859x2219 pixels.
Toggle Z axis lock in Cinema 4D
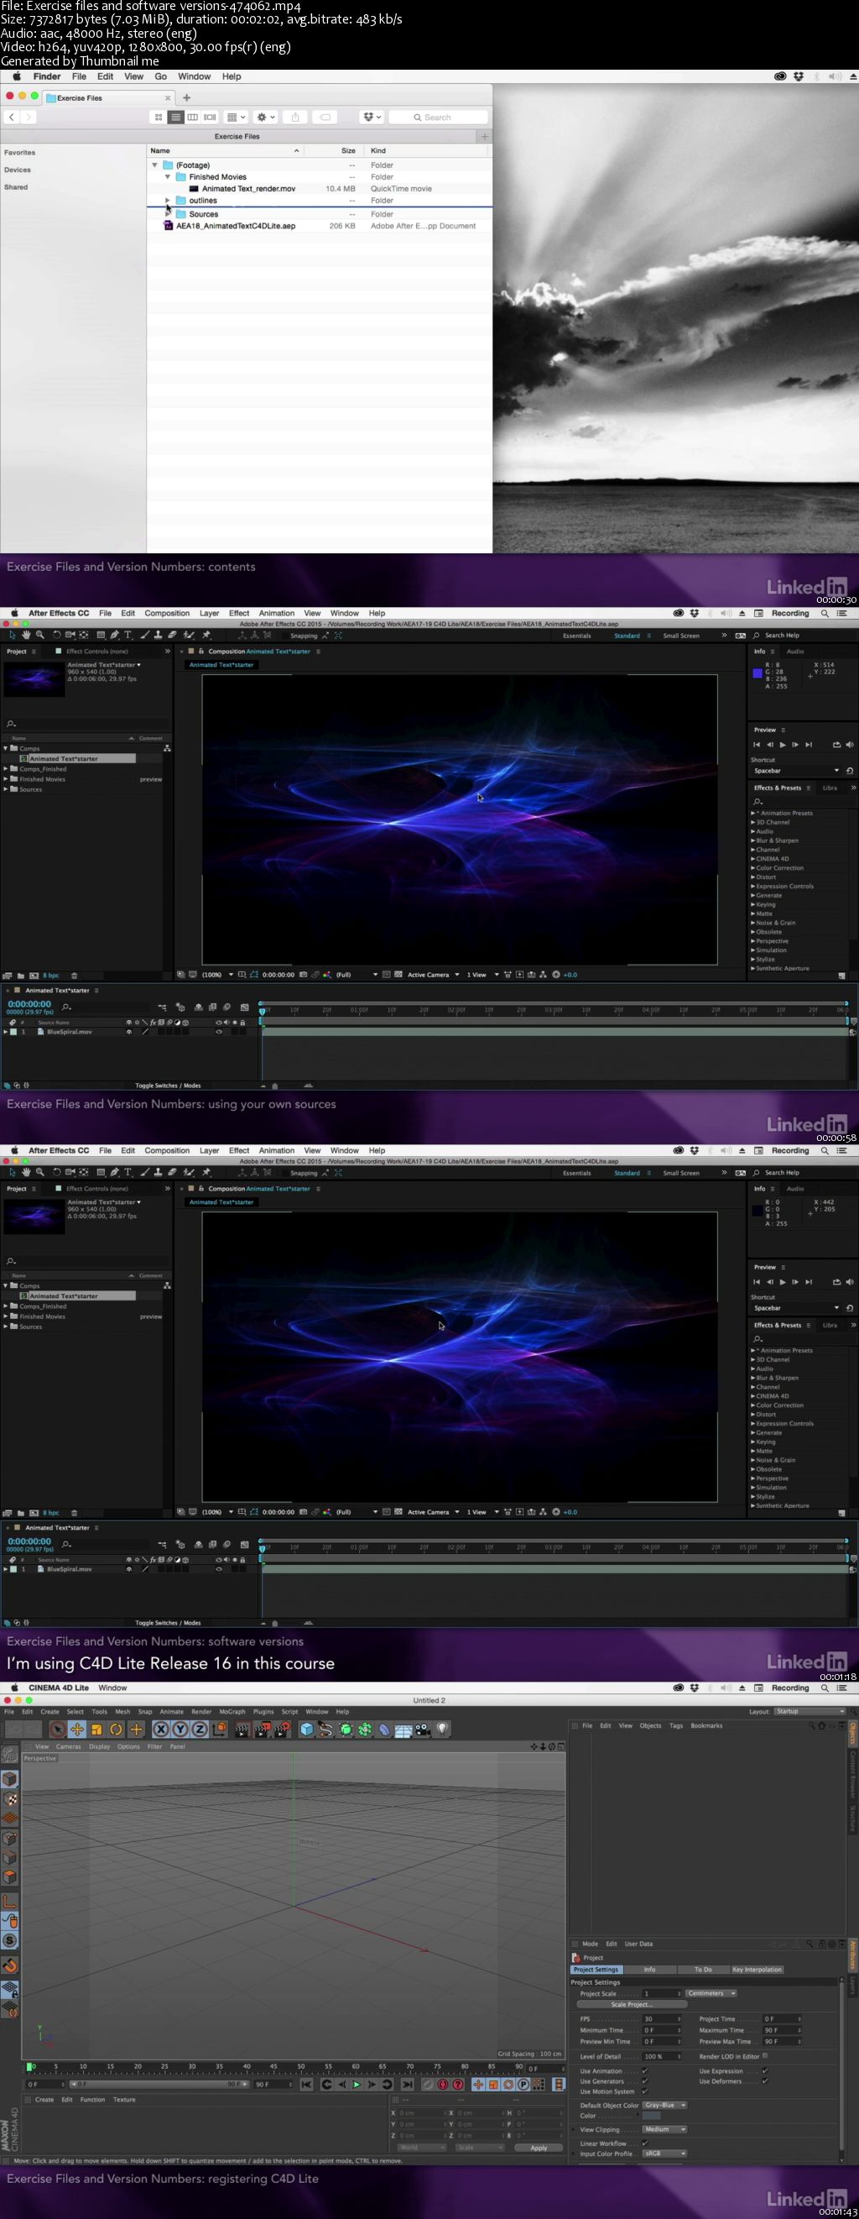tap(199, 1729)
